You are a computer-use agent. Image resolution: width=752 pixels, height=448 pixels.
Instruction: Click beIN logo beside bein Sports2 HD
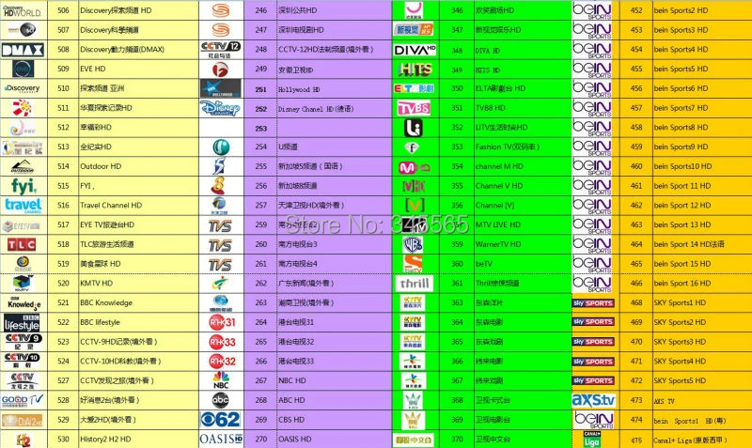(x=592, y=10)
